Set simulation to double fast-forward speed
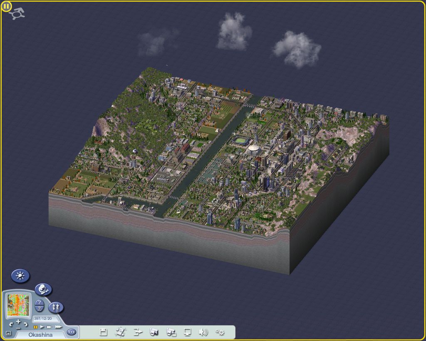The height and width of the screenshot is (341, 426). 49,327
